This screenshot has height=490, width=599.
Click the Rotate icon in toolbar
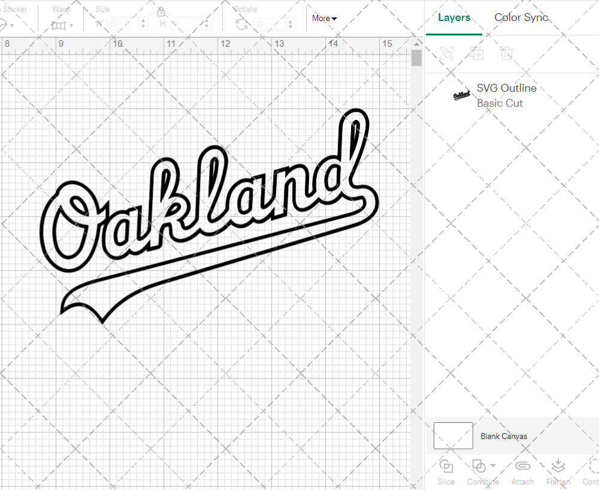click(x=242, y=24)
